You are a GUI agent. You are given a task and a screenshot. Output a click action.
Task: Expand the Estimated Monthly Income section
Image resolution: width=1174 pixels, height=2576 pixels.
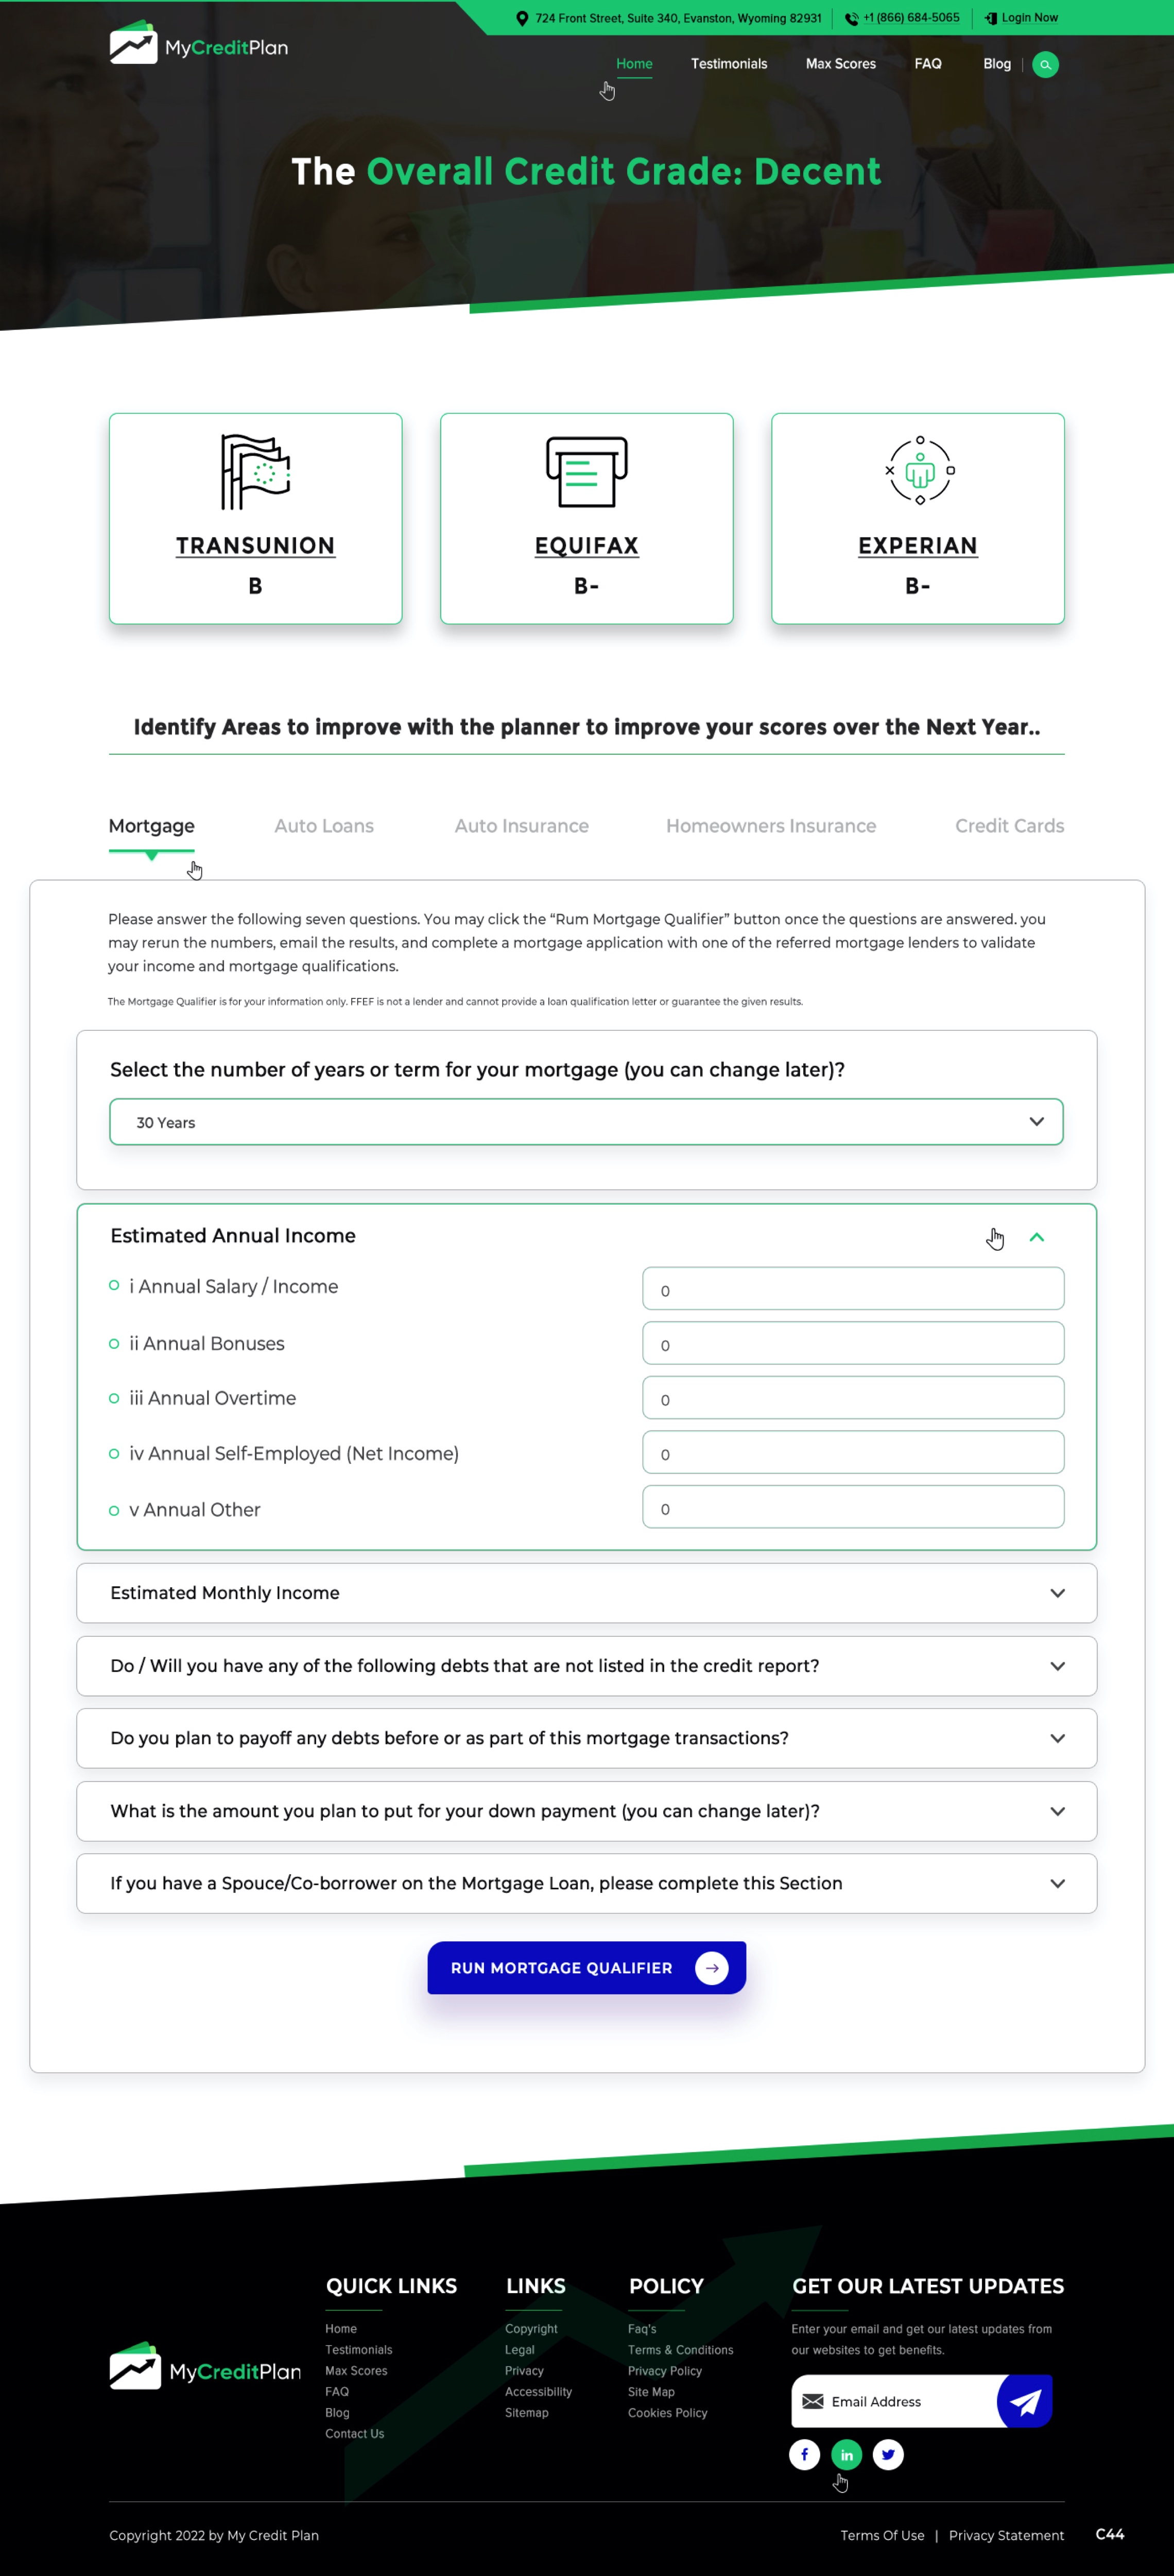tap(1057, 1593)
